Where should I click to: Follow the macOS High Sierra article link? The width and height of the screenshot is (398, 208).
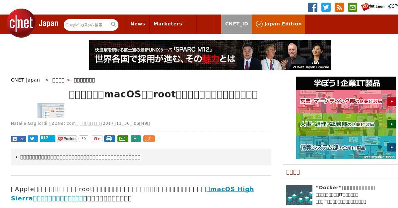[x=132, y=193]
